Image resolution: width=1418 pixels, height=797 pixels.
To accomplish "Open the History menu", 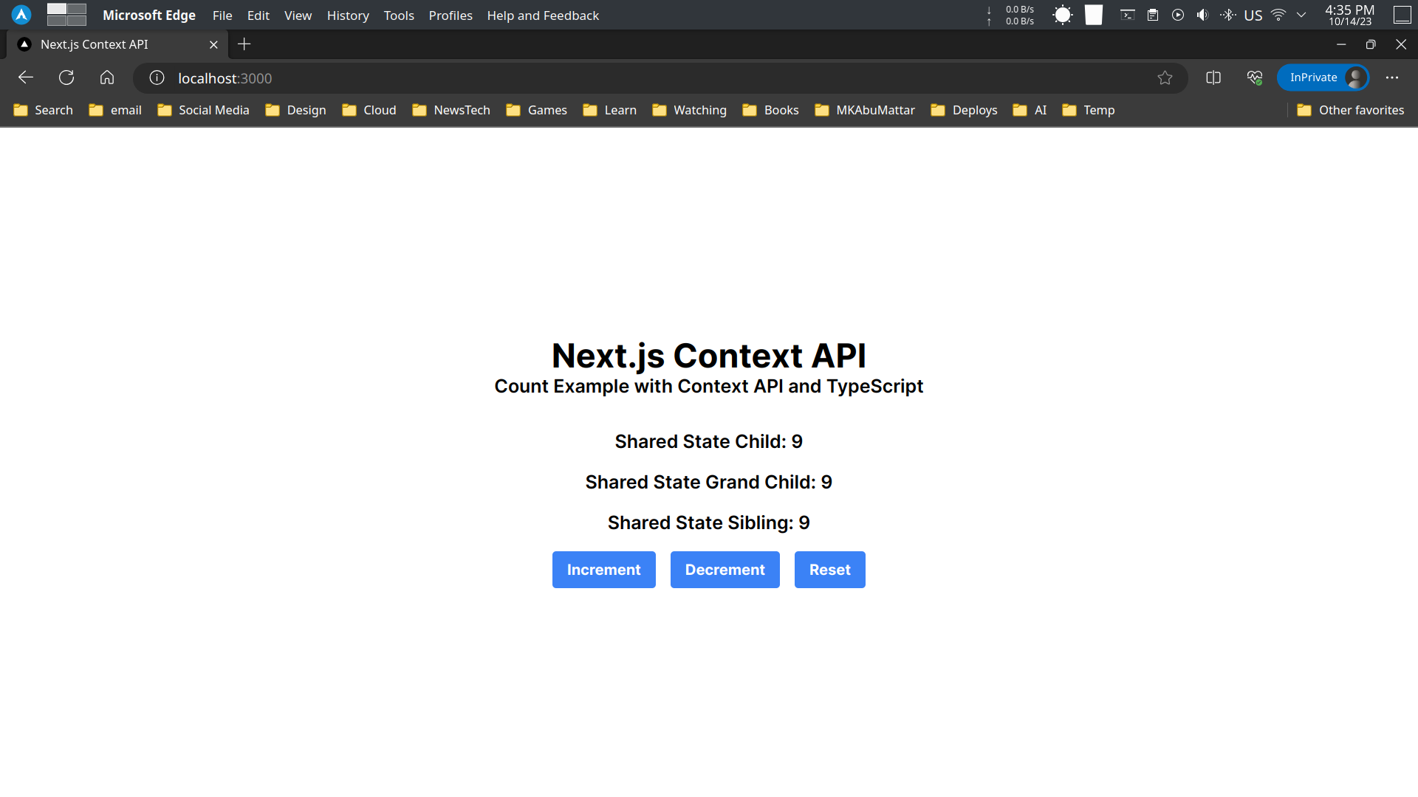I will pyautogui.click(x=348, y=15).
